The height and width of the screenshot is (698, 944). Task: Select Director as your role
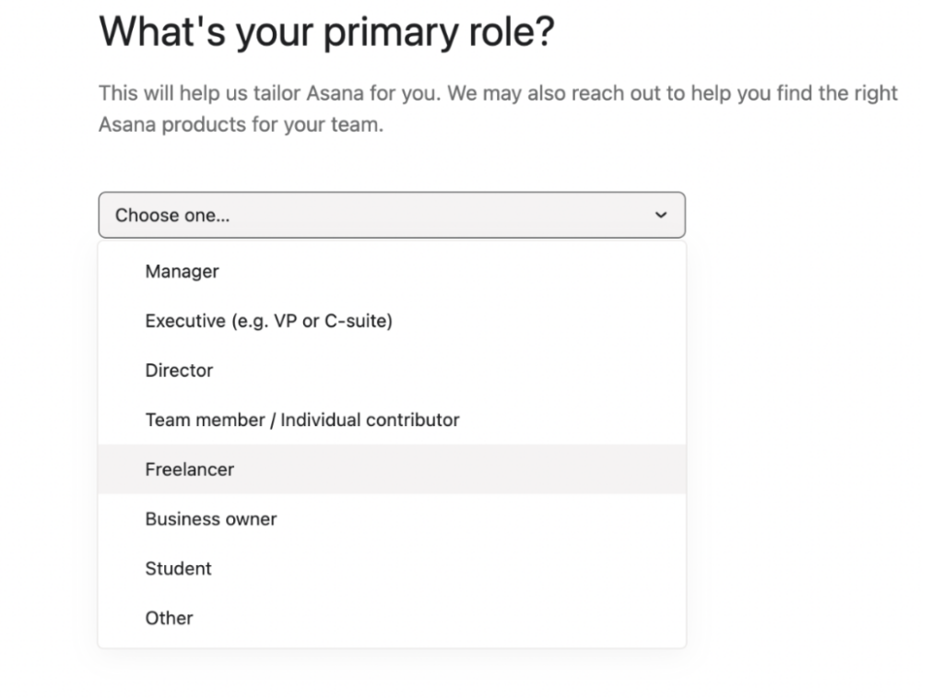179,370
